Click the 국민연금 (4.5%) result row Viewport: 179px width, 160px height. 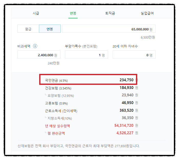pyautogui.click(x=88, y=80)
